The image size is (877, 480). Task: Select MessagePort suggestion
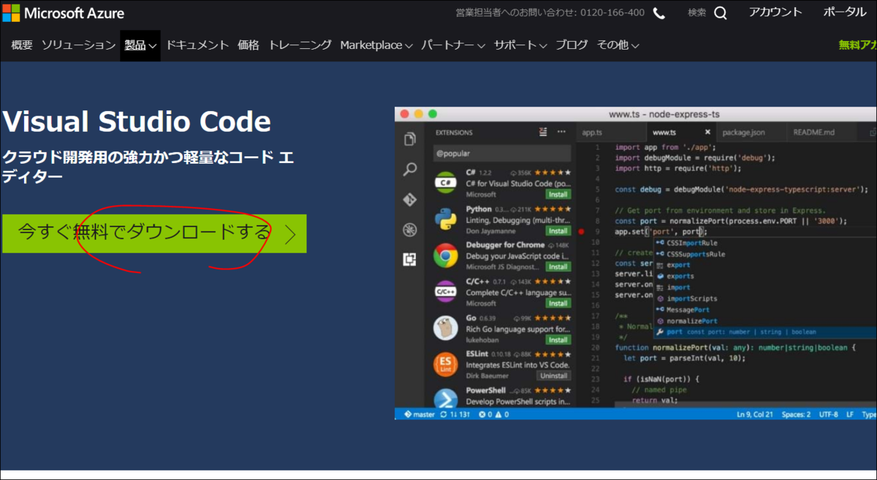[764, 310]
